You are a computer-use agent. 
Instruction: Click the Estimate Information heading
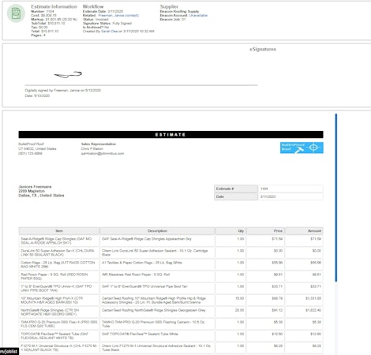tap(54, 6)
